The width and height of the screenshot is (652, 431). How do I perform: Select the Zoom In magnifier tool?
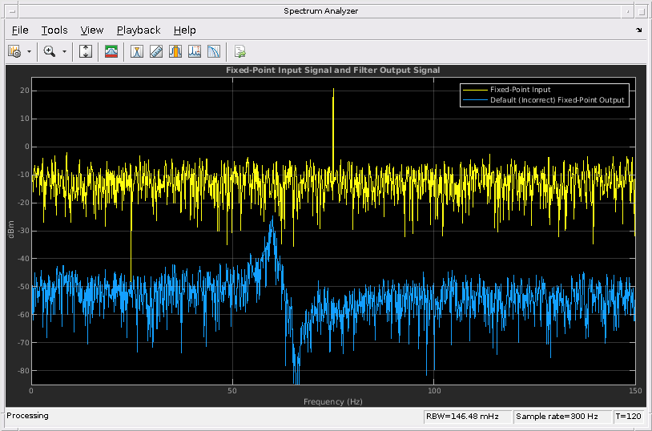(x=50, y=51)
